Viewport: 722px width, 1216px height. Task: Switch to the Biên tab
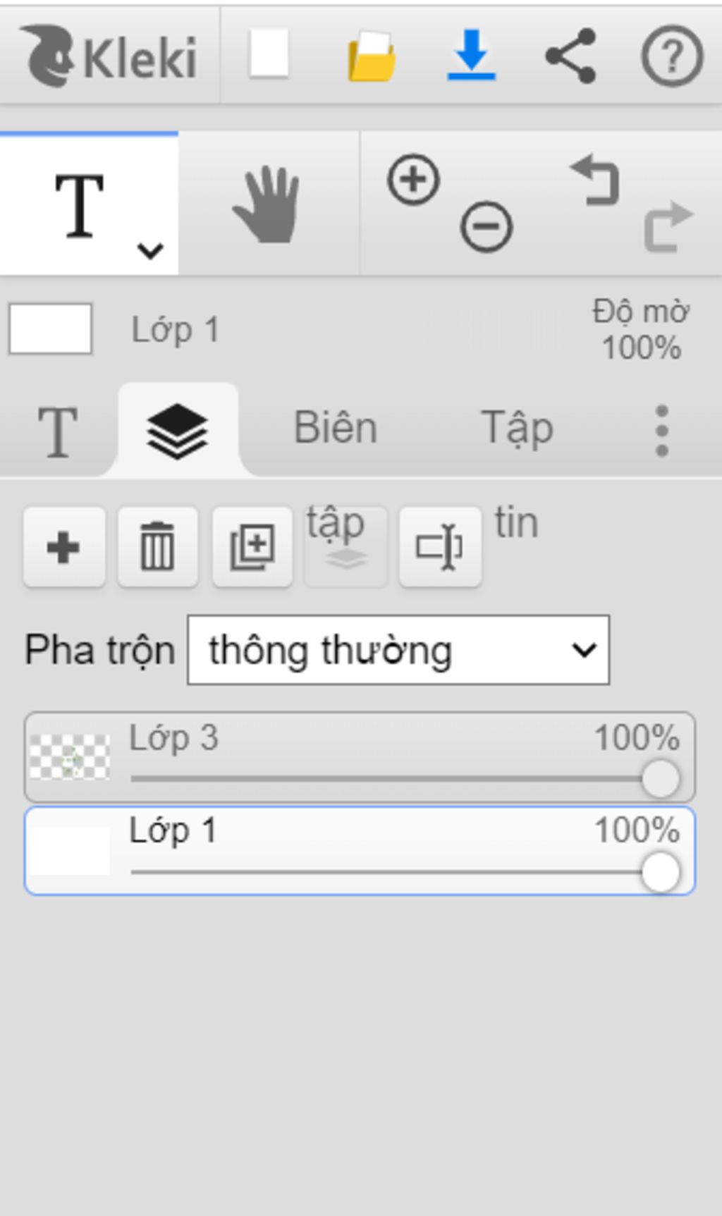click(336, 427)
